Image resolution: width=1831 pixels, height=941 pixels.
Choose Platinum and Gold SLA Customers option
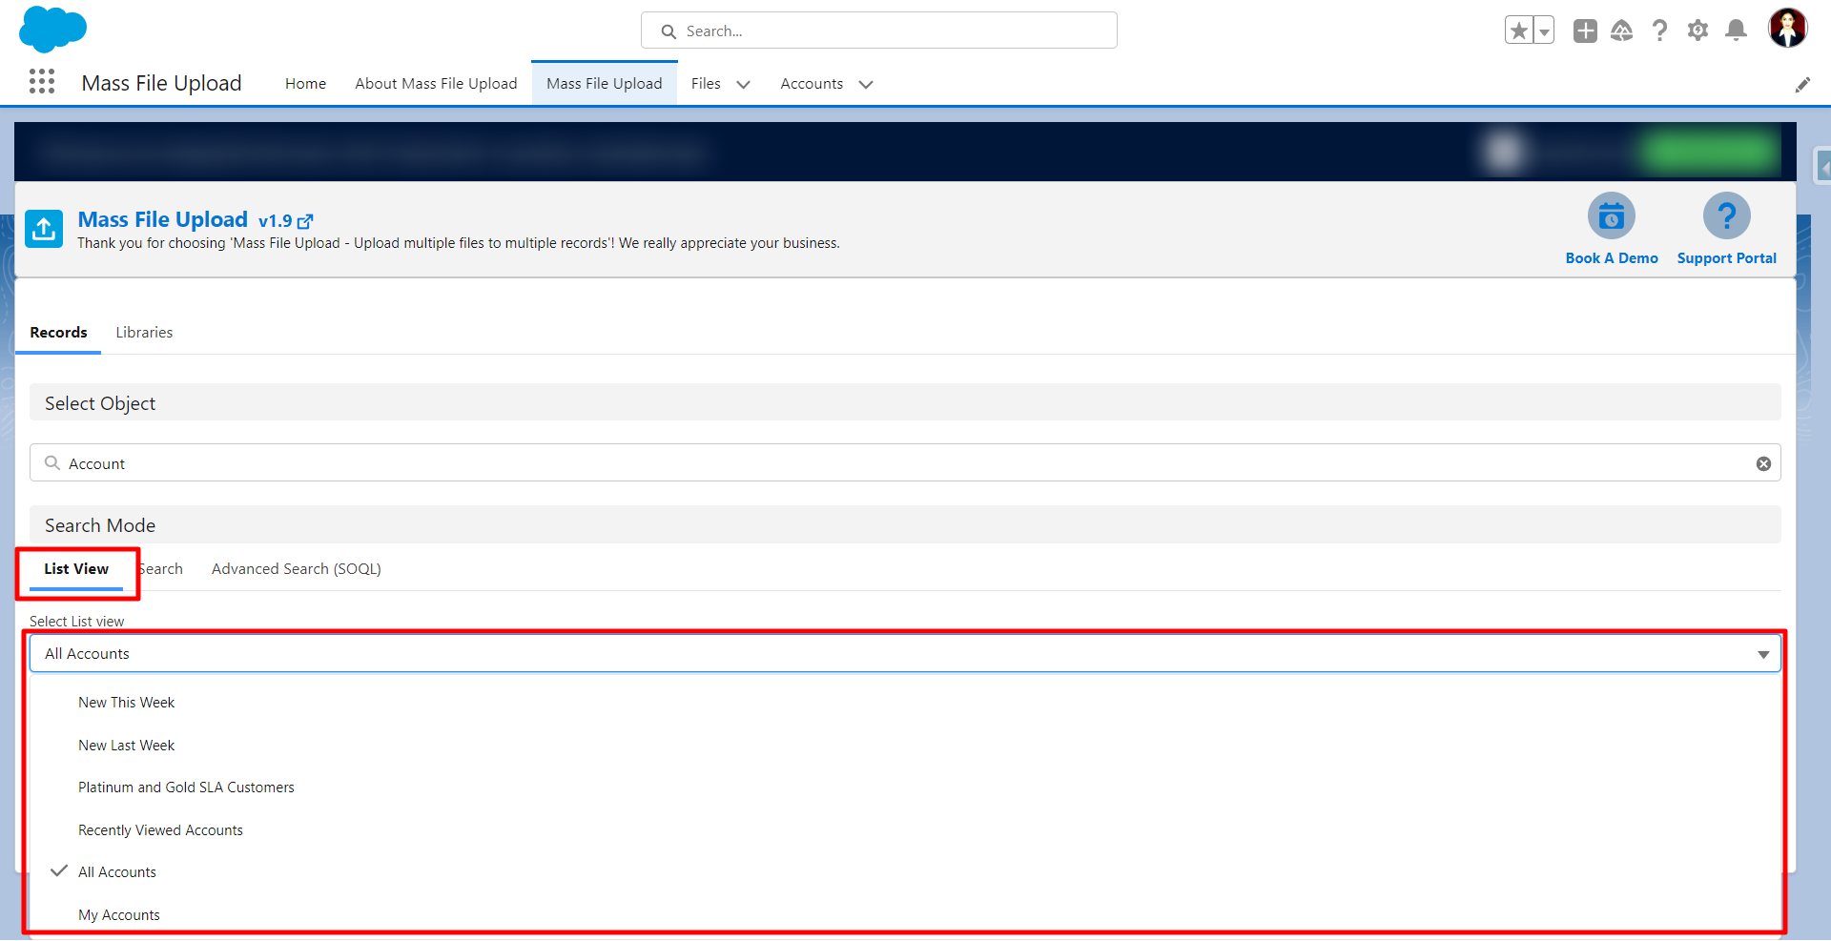[906, 788]
